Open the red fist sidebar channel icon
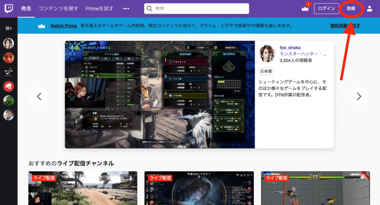Image resolution: width=380 pixels, height=205 pixels. click(x=9, y=86)
